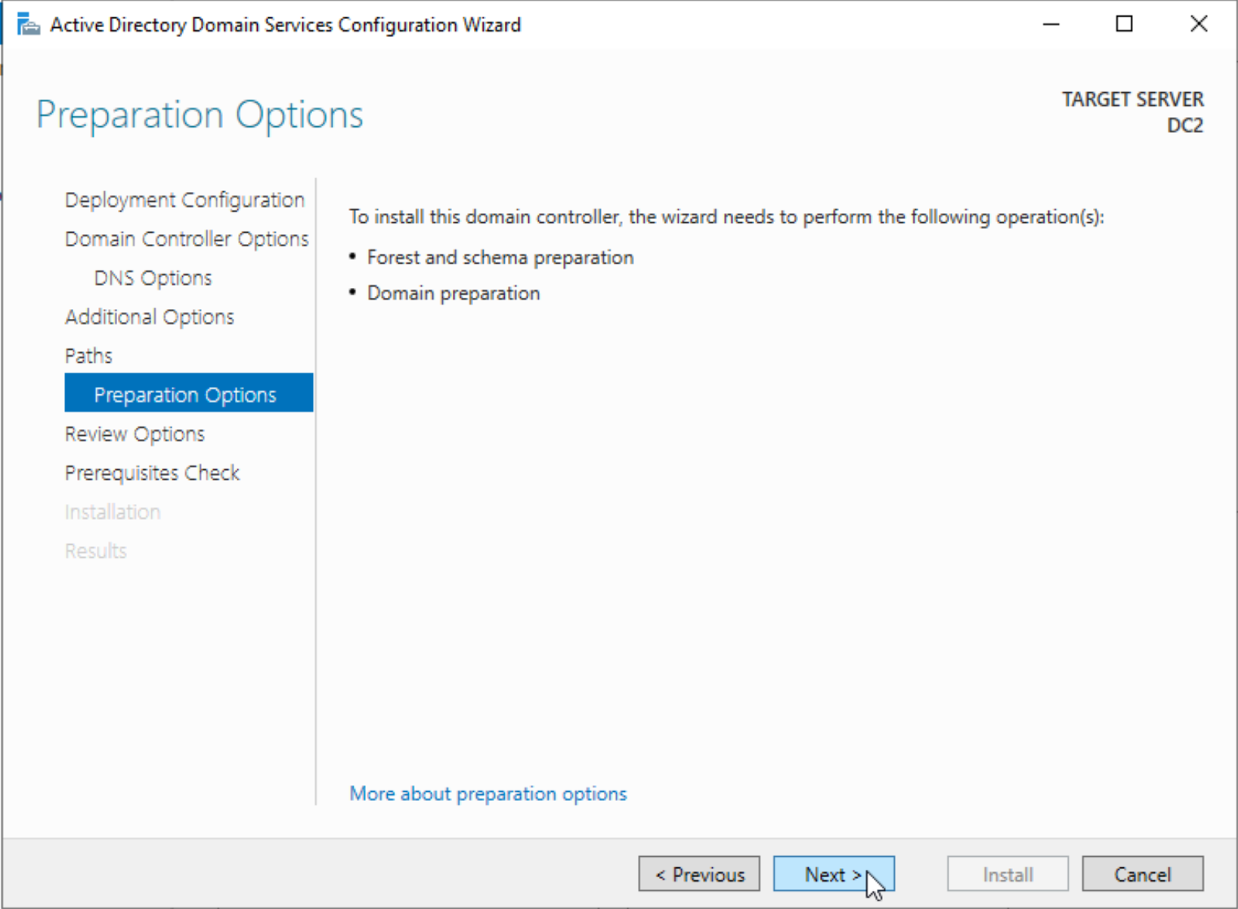
Task: Click the wizard app icon in title bar
Action: pyautogui.click(x=28, y=25)
